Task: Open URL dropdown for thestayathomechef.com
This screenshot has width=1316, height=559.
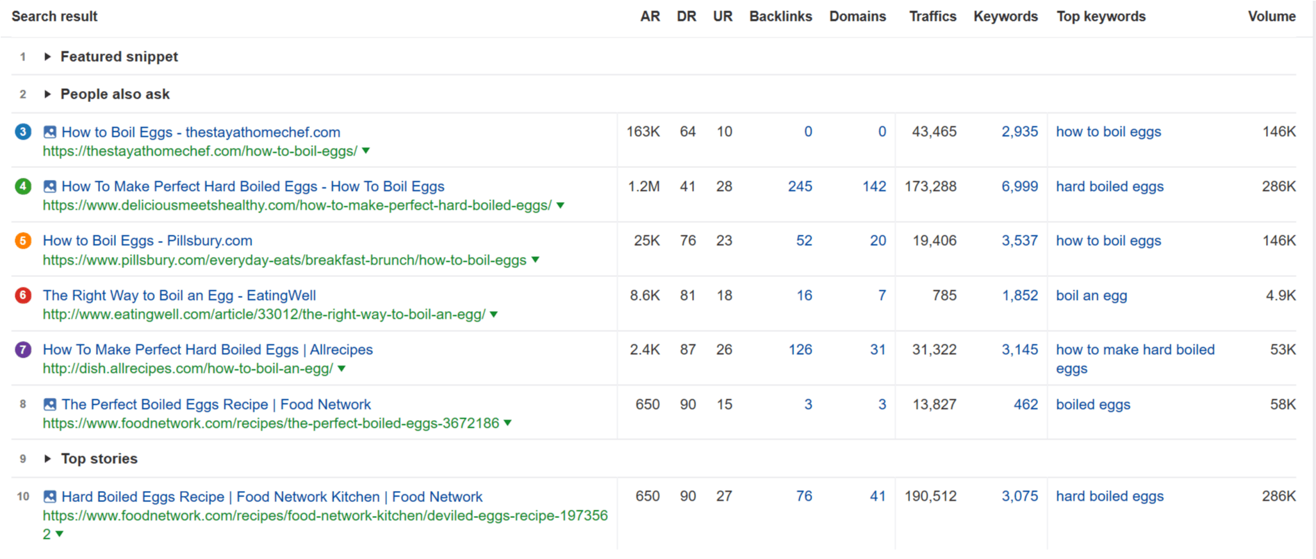Action: pyautogui.click(x=366, y=151)
